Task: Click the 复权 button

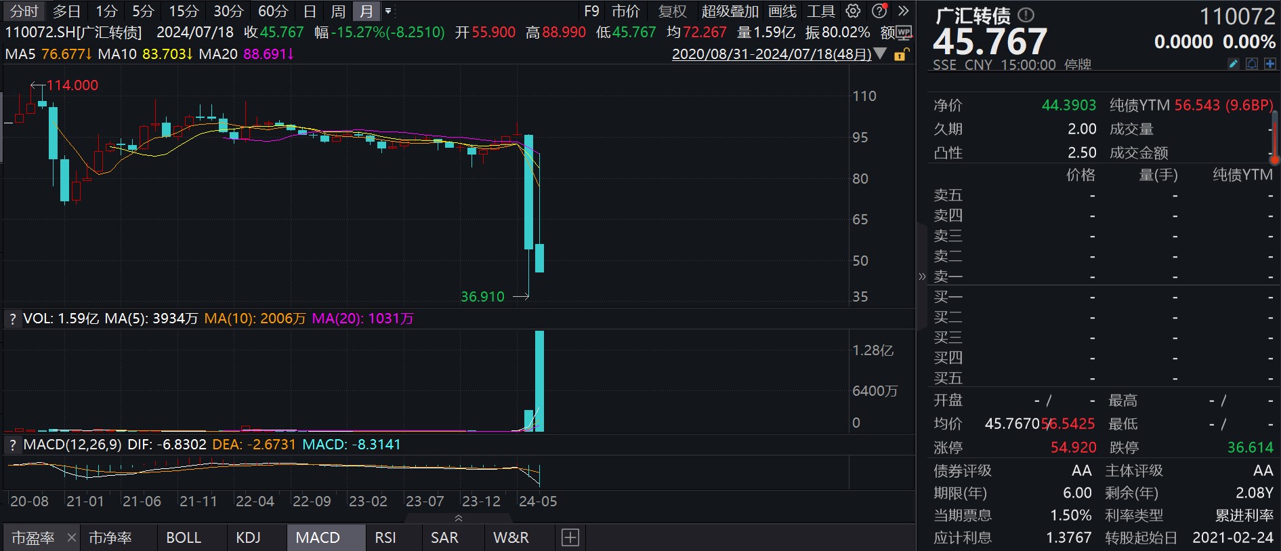Action: point(672,11)
